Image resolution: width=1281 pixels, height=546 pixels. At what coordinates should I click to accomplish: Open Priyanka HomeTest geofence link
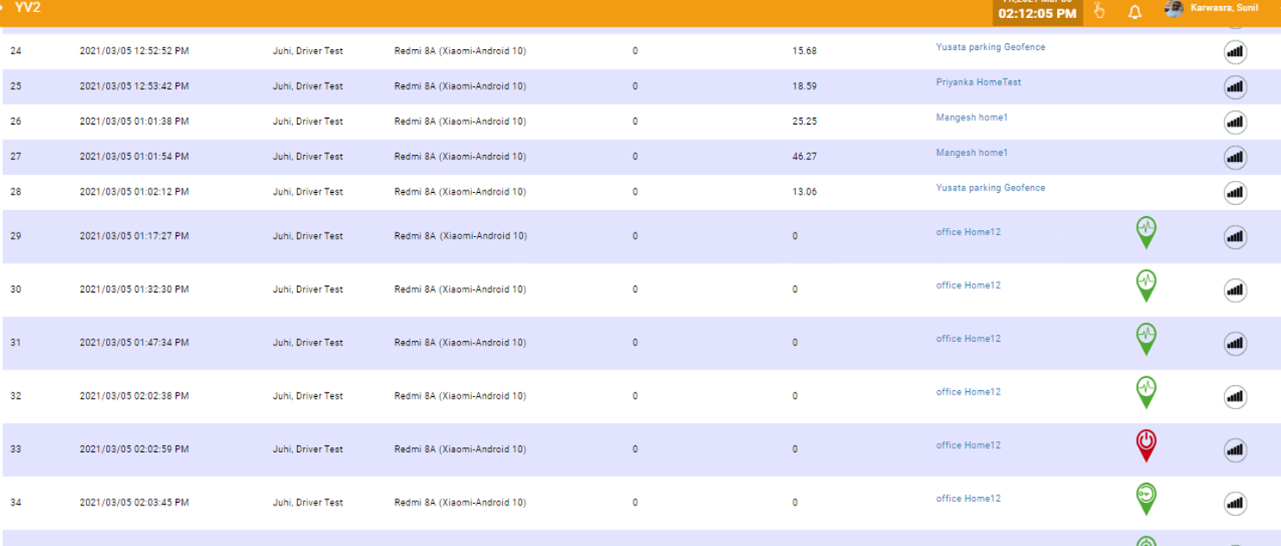979,83
